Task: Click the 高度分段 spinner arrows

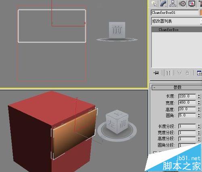Action: [x=199, y=139]
